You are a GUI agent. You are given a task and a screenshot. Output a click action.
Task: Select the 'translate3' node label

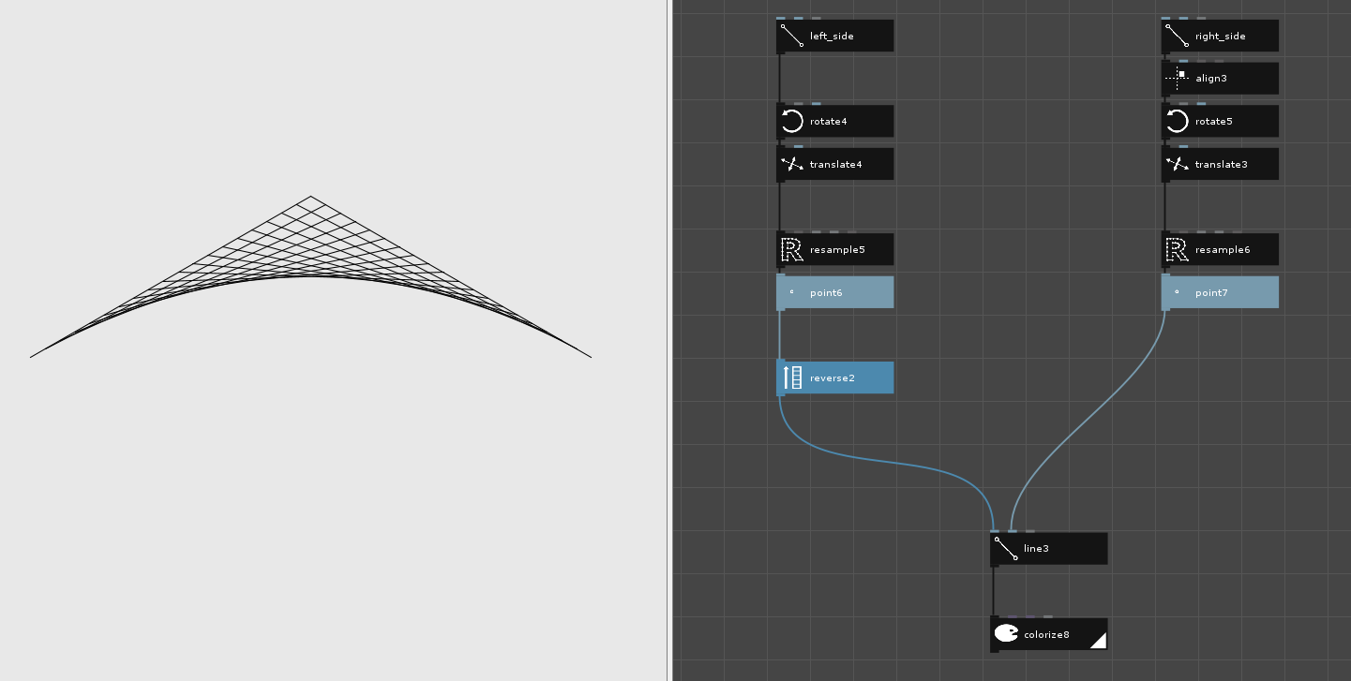coord(1221,164)
